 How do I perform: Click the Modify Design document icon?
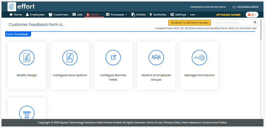[27, 58]
